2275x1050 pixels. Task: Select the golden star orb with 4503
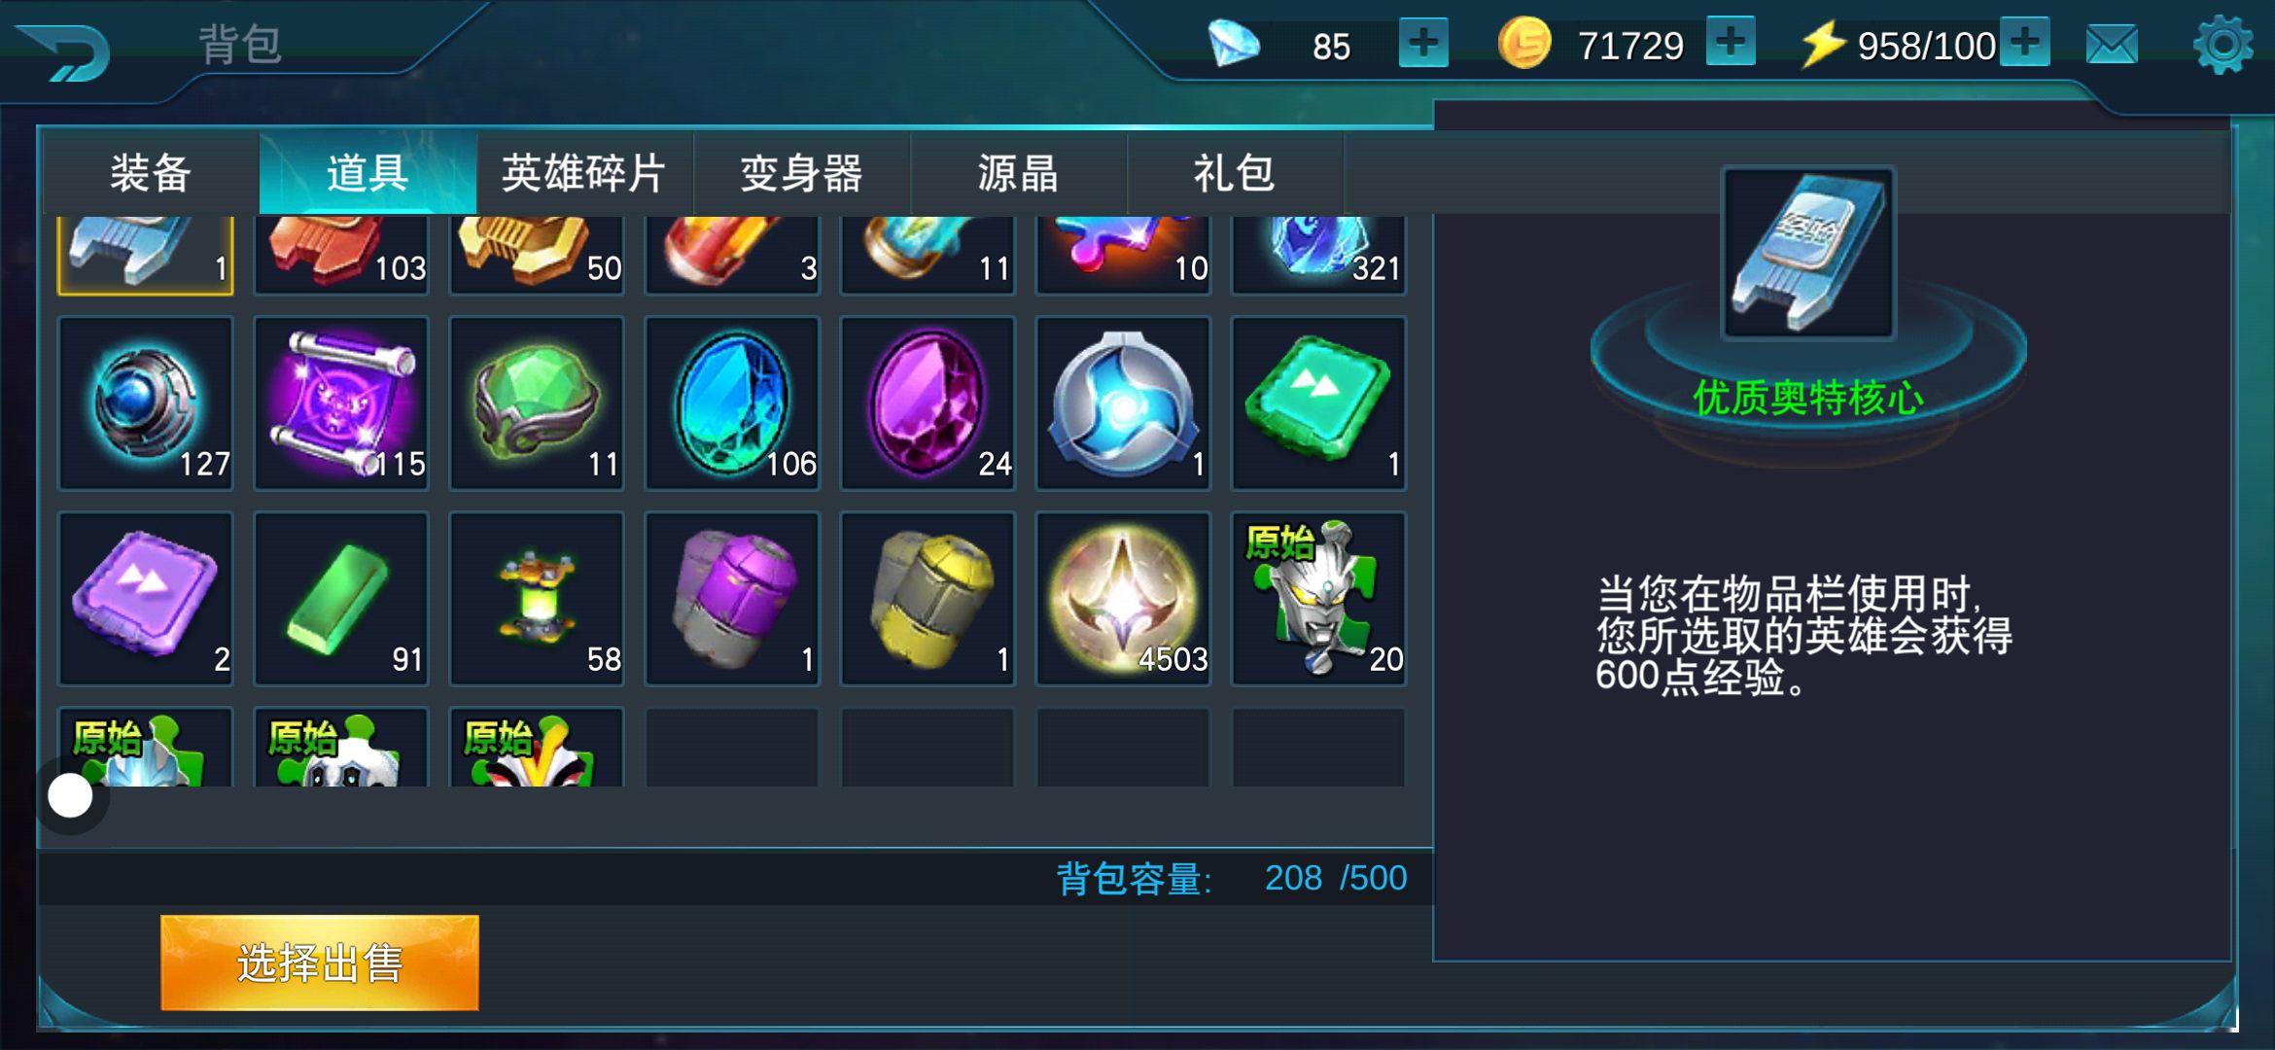(x=1123, y=599)
